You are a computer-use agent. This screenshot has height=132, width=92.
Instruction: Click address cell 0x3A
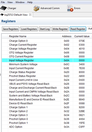[67, 127]
